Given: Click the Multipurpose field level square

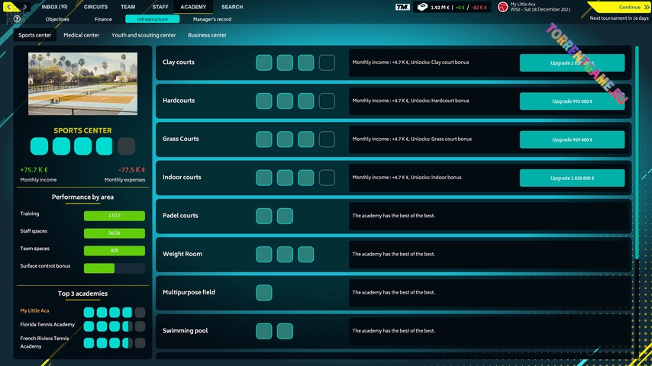Looking at the screenshot, I should point(263,293).
